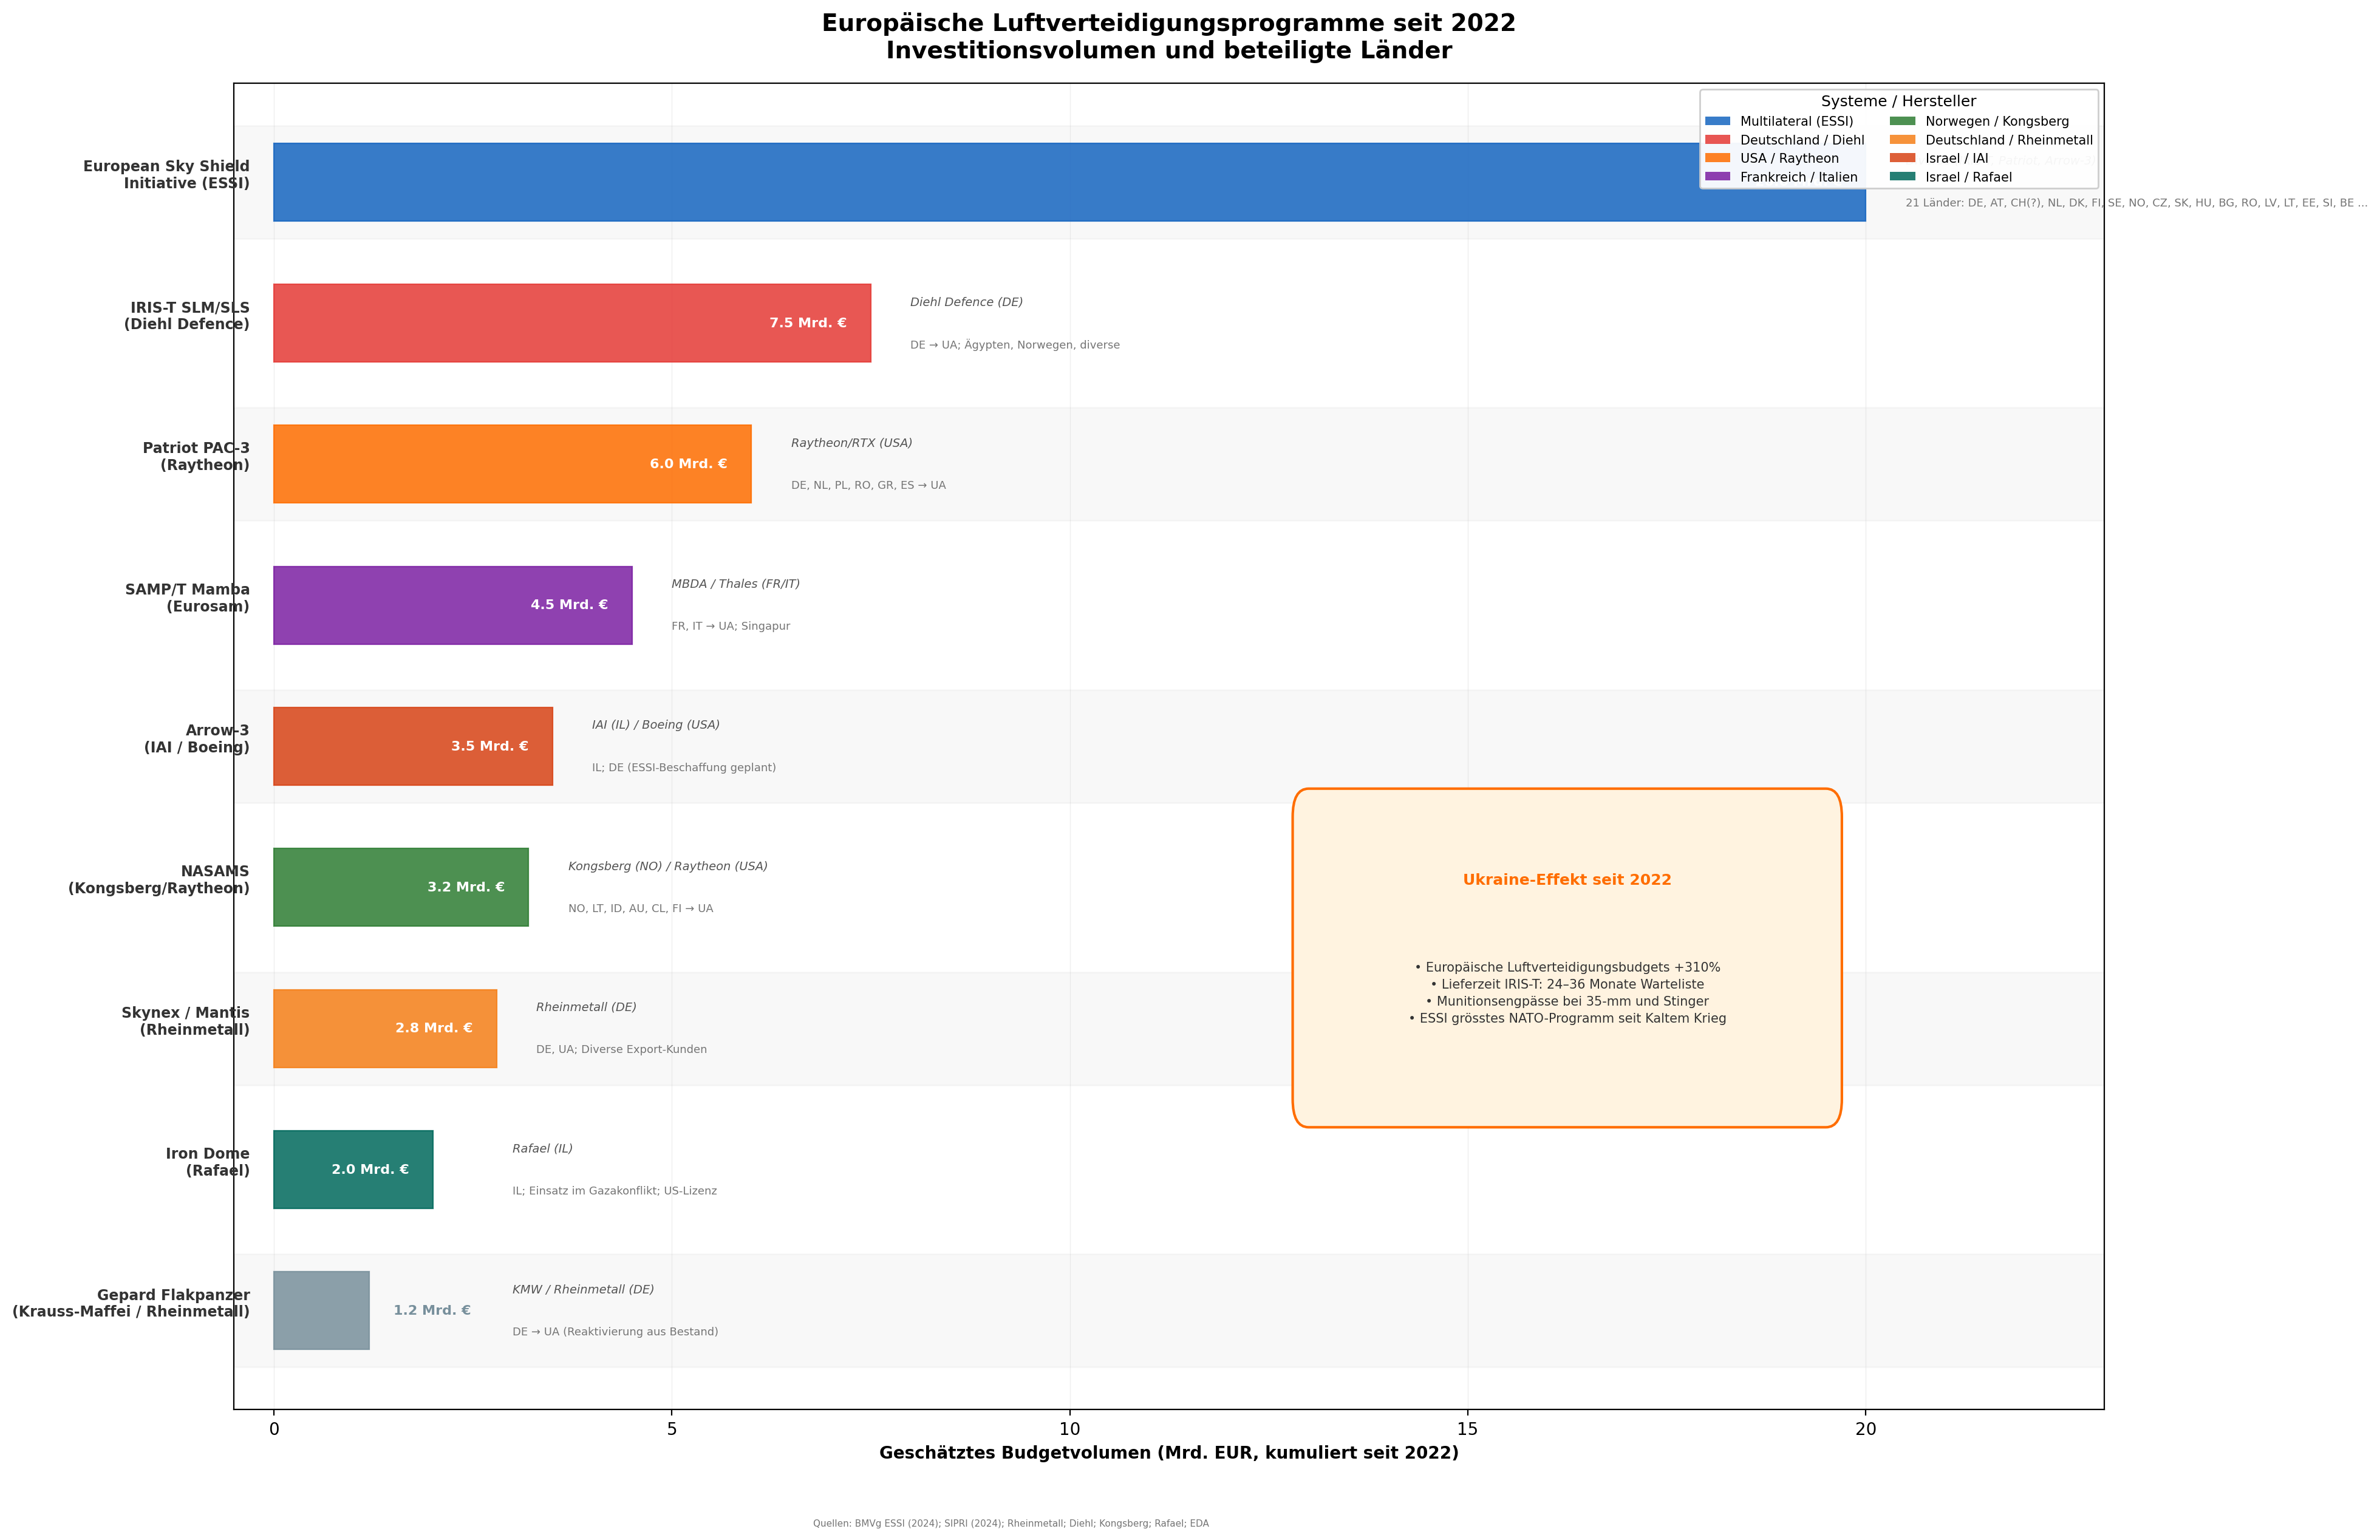Click the gray Gepard Flakpanzer bar

point(321,1310)
